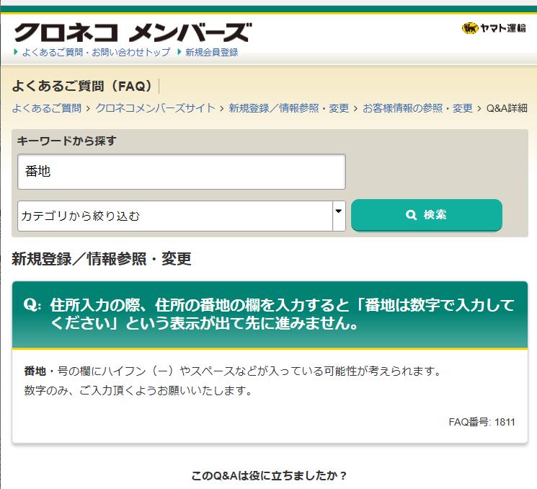Click the dropdown arrow of category selector
The width and height of the screenshot is (537, 489).
click(339, 216)
